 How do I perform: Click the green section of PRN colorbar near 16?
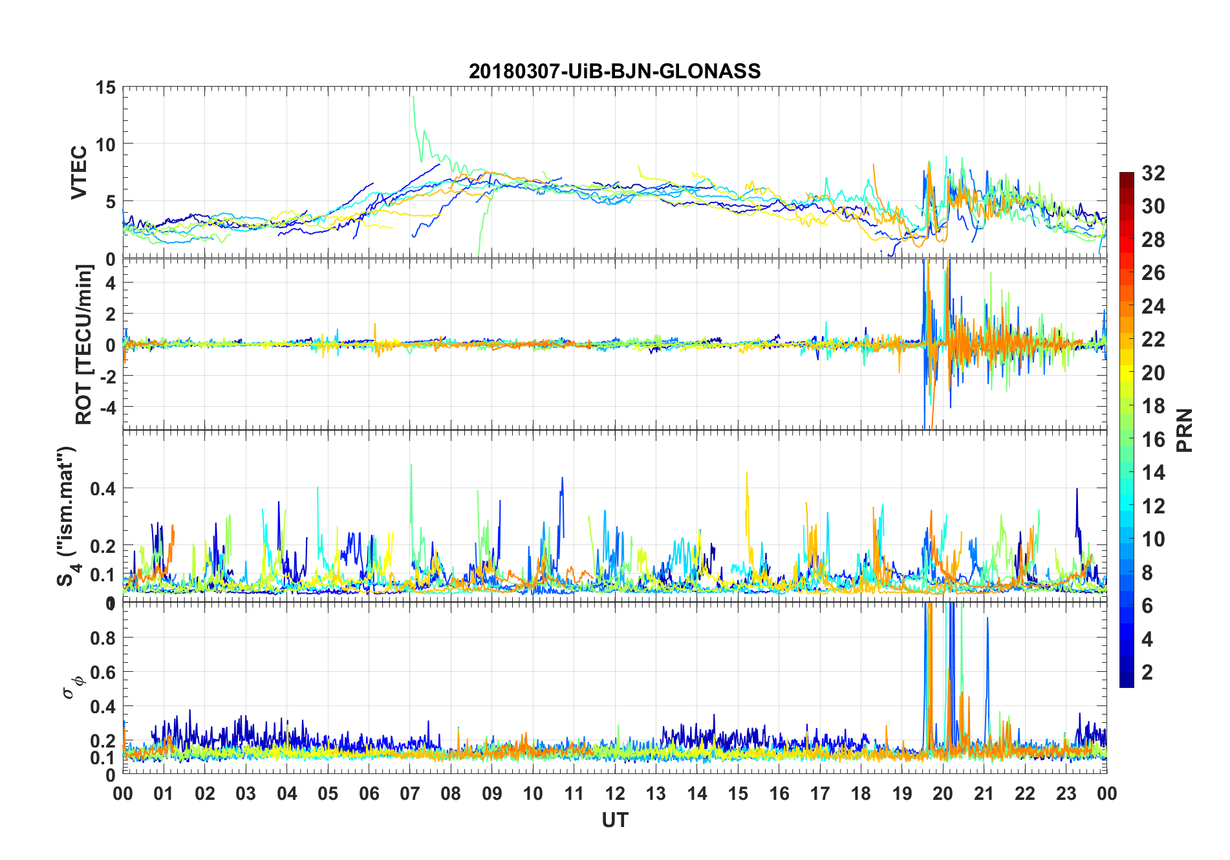1127,440
